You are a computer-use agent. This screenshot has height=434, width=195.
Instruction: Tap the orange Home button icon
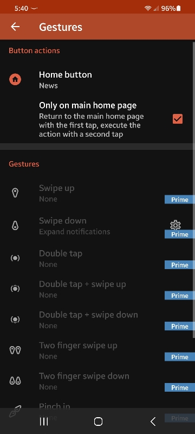[15, 80]
